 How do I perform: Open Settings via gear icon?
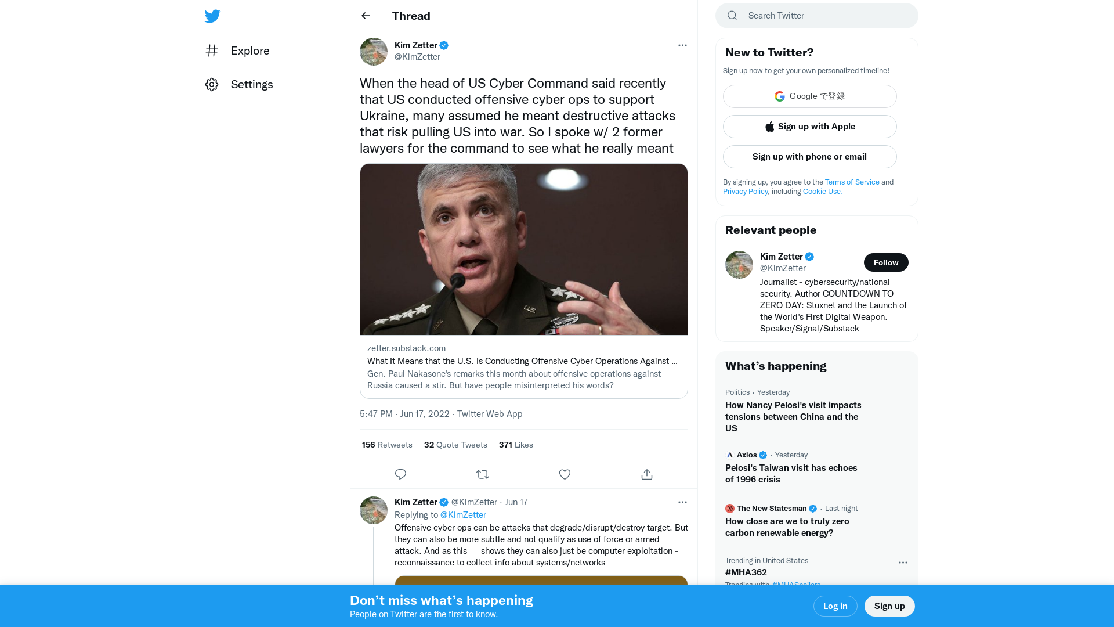click(x=212, y=84)
